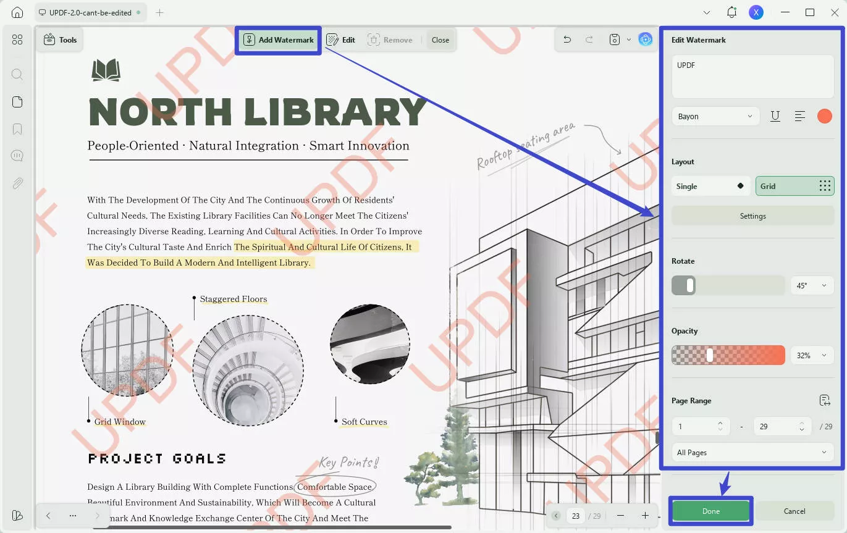Switch to the UPDF-2.0-cant-be-edited tab

[91, 12]
